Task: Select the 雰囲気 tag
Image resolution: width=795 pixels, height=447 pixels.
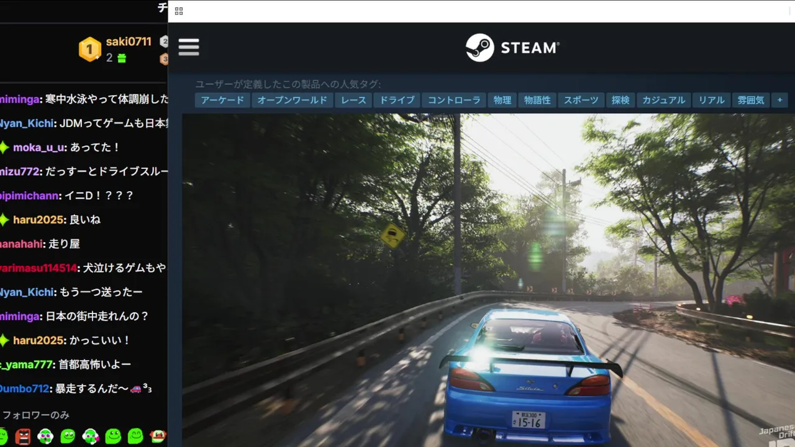Action: tap(751, 100)
